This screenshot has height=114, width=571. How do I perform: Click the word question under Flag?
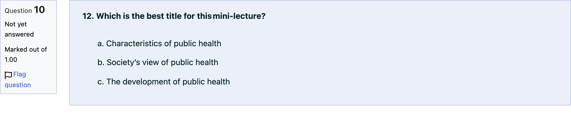coord(18,85)
